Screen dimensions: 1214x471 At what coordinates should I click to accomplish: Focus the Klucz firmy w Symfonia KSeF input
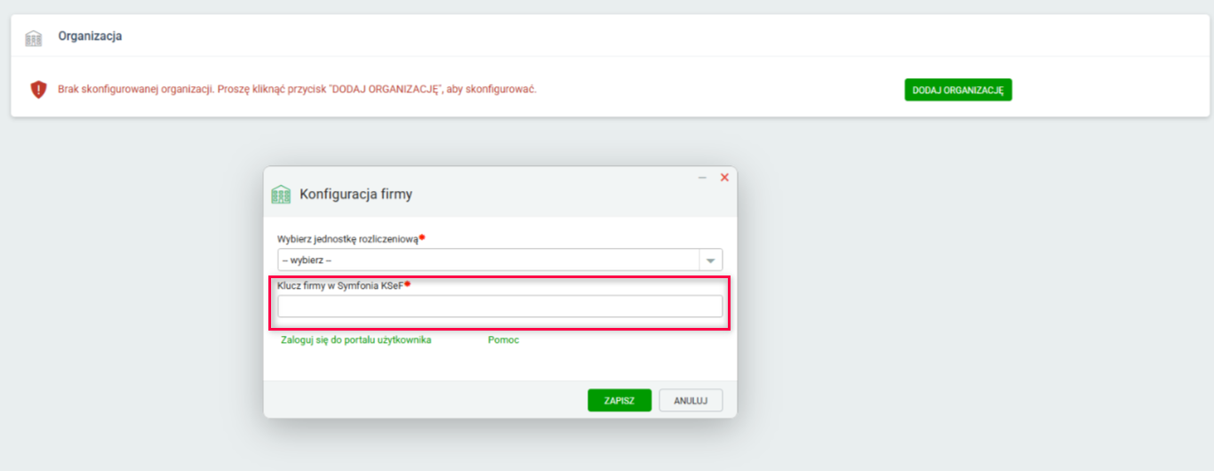(x=499, y=307)
